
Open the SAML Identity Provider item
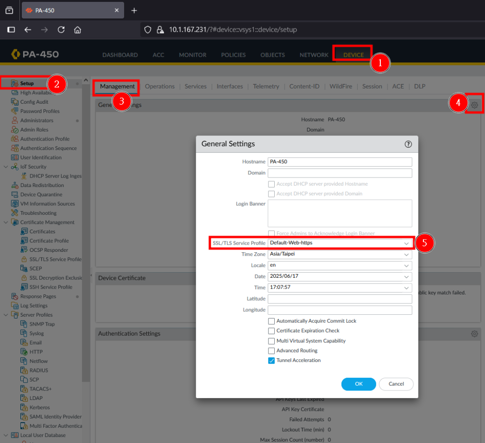click(55, 416)
